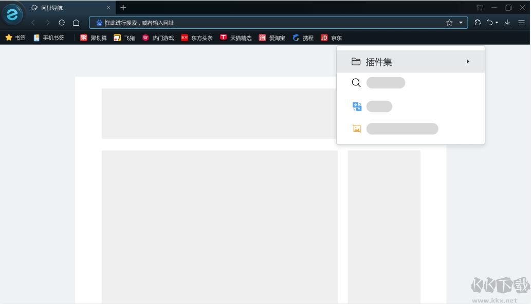Screen dimensions: 531x304
Task: Open the 京东 bookmark
Action: pos(332,38)
